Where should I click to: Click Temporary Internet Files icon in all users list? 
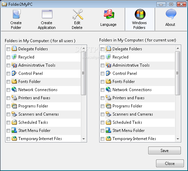[x=14, y=138]
